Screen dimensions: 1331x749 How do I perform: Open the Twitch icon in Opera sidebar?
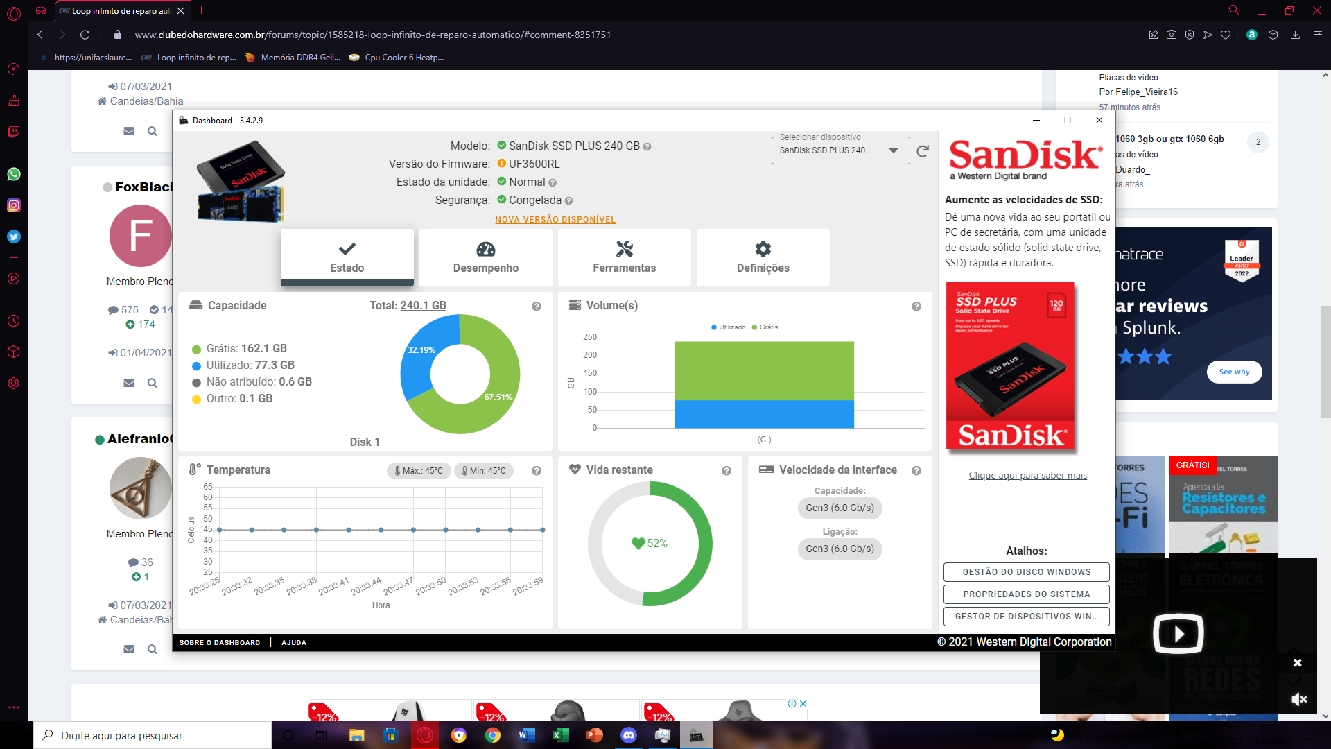pos(14,132)
